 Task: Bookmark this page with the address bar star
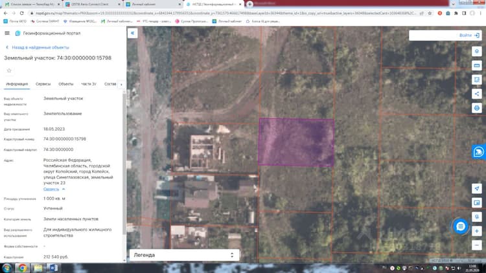pyautogui.click(x=430, y=14)
